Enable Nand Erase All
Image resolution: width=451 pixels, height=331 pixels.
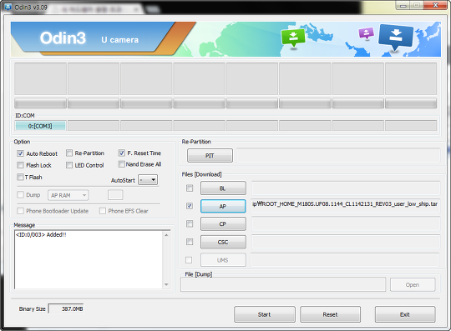122,164
